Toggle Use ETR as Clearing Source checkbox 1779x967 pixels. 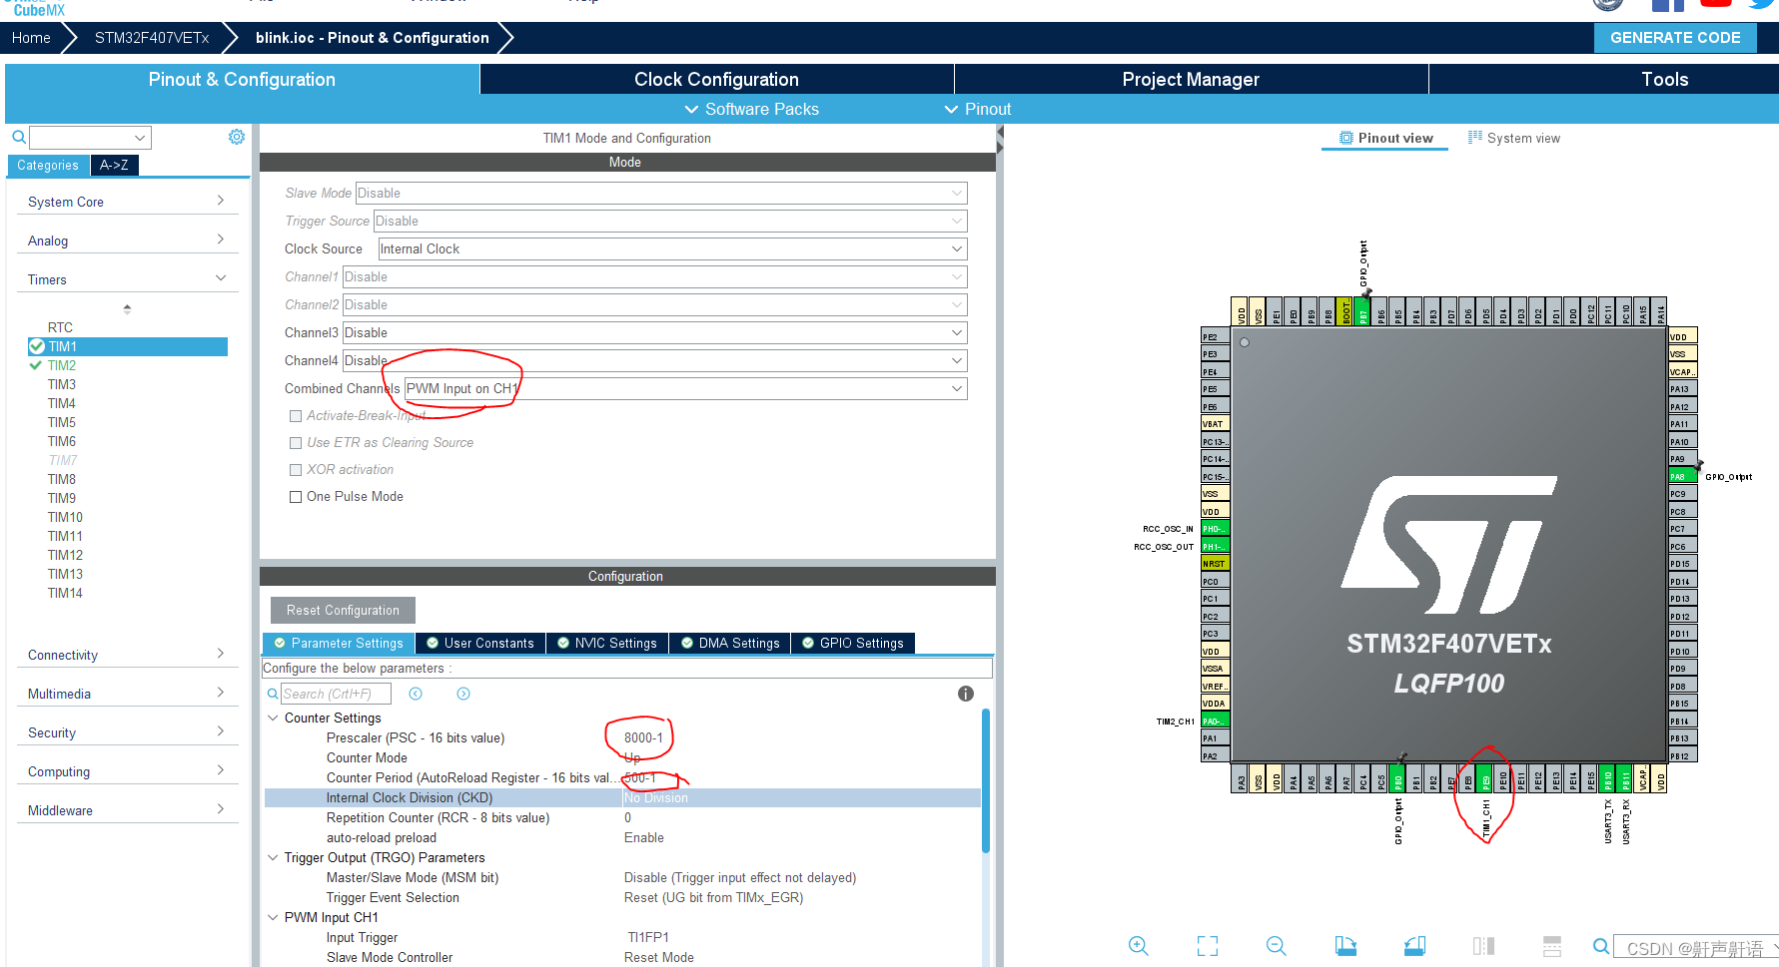pos(296,443)
